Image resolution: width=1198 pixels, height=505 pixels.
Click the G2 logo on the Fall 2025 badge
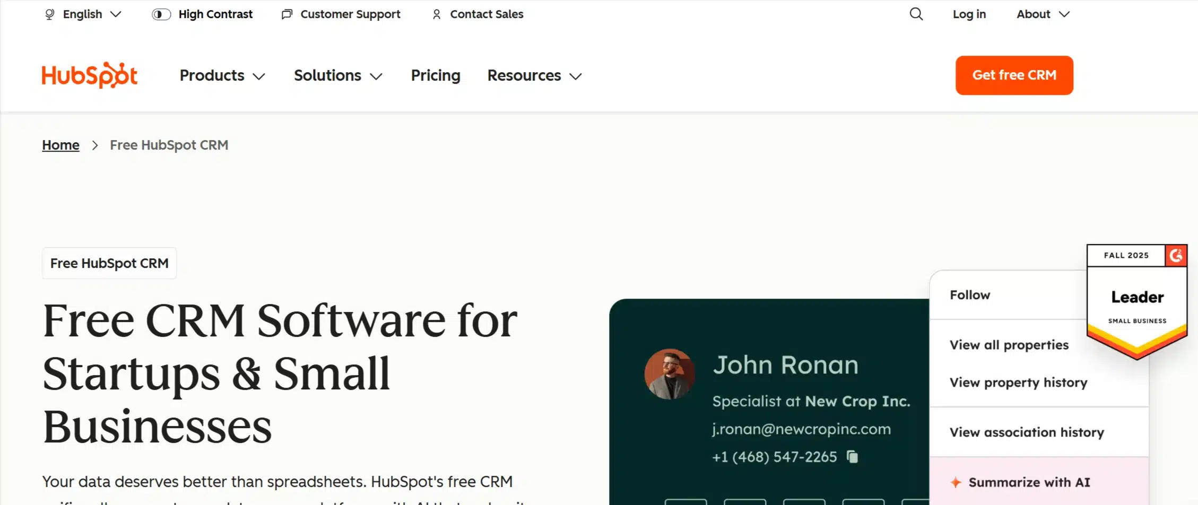click(1176, 256)
